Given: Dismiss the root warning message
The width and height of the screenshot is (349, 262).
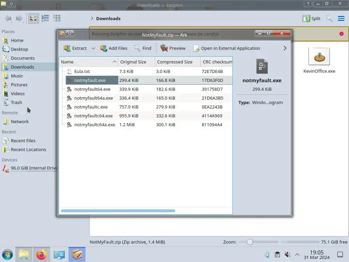Looking at the screenshot, I should click(342, 34).
